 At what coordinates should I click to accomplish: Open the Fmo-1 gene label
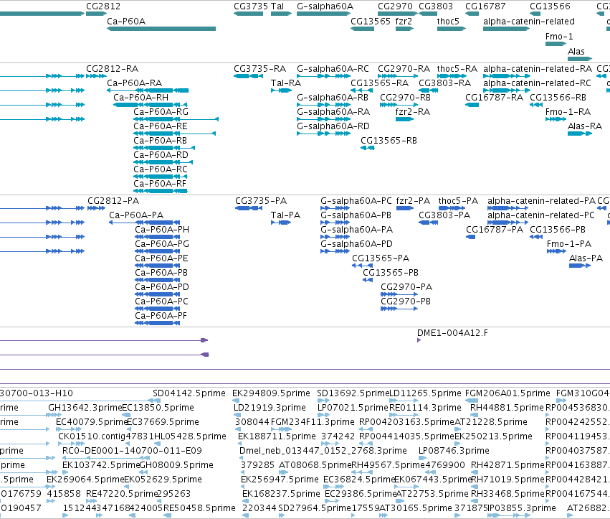559,36
